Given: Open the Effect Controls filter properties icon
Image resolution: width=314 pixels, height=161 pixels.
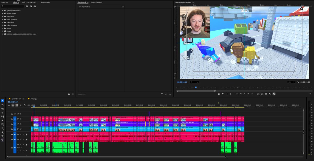Looking at the screenshot, I should tap(162, 94).
